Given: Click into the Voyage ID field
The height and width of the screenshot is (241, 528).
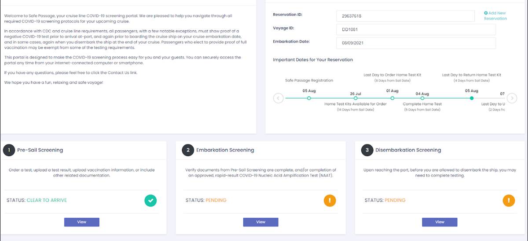Looking at the screenshot, I should 416,30.
